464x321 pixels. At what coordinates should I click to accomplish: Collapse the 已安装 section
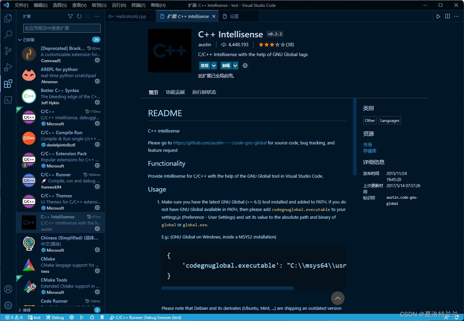tap(61, 40)
